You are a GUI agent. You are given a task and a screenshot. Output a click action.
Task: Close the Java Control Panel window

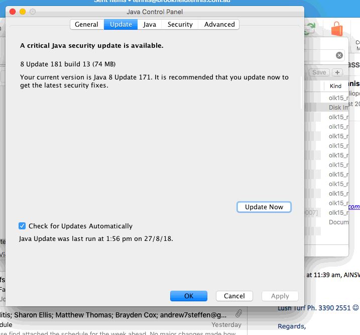[x=13, y=12]
